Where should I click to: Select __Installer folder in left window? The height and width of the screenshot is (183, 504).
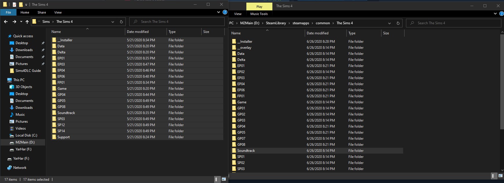137,40
